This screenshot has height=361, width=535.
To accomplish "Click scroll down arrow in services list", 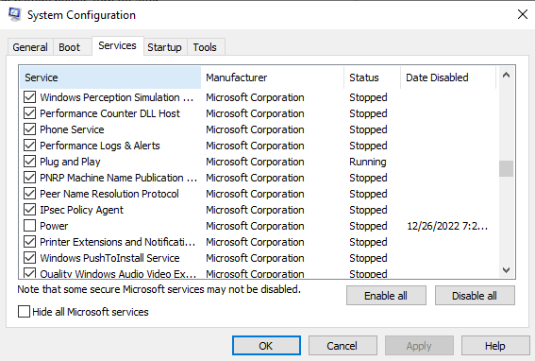I will click(x=506, y=270).
